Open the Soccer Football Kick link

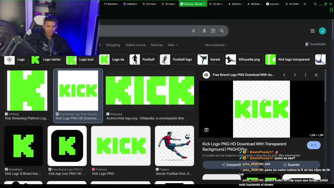tap(174, 174)
